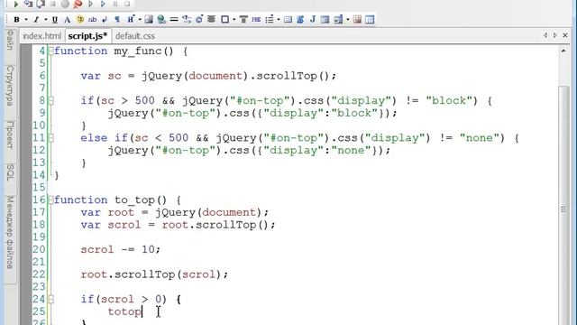Image resolution: width=577 pixels, height=325 pixels.
Task: Click the pause icon in top toolbar
Action: coord(115,4)
